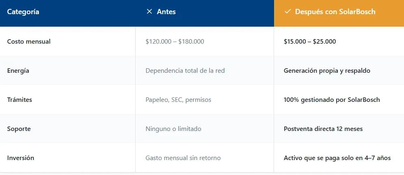This screenshot has height=175, width=404.
Task: Click Ninguno o limitado cell
Action: tap(173, 129)
